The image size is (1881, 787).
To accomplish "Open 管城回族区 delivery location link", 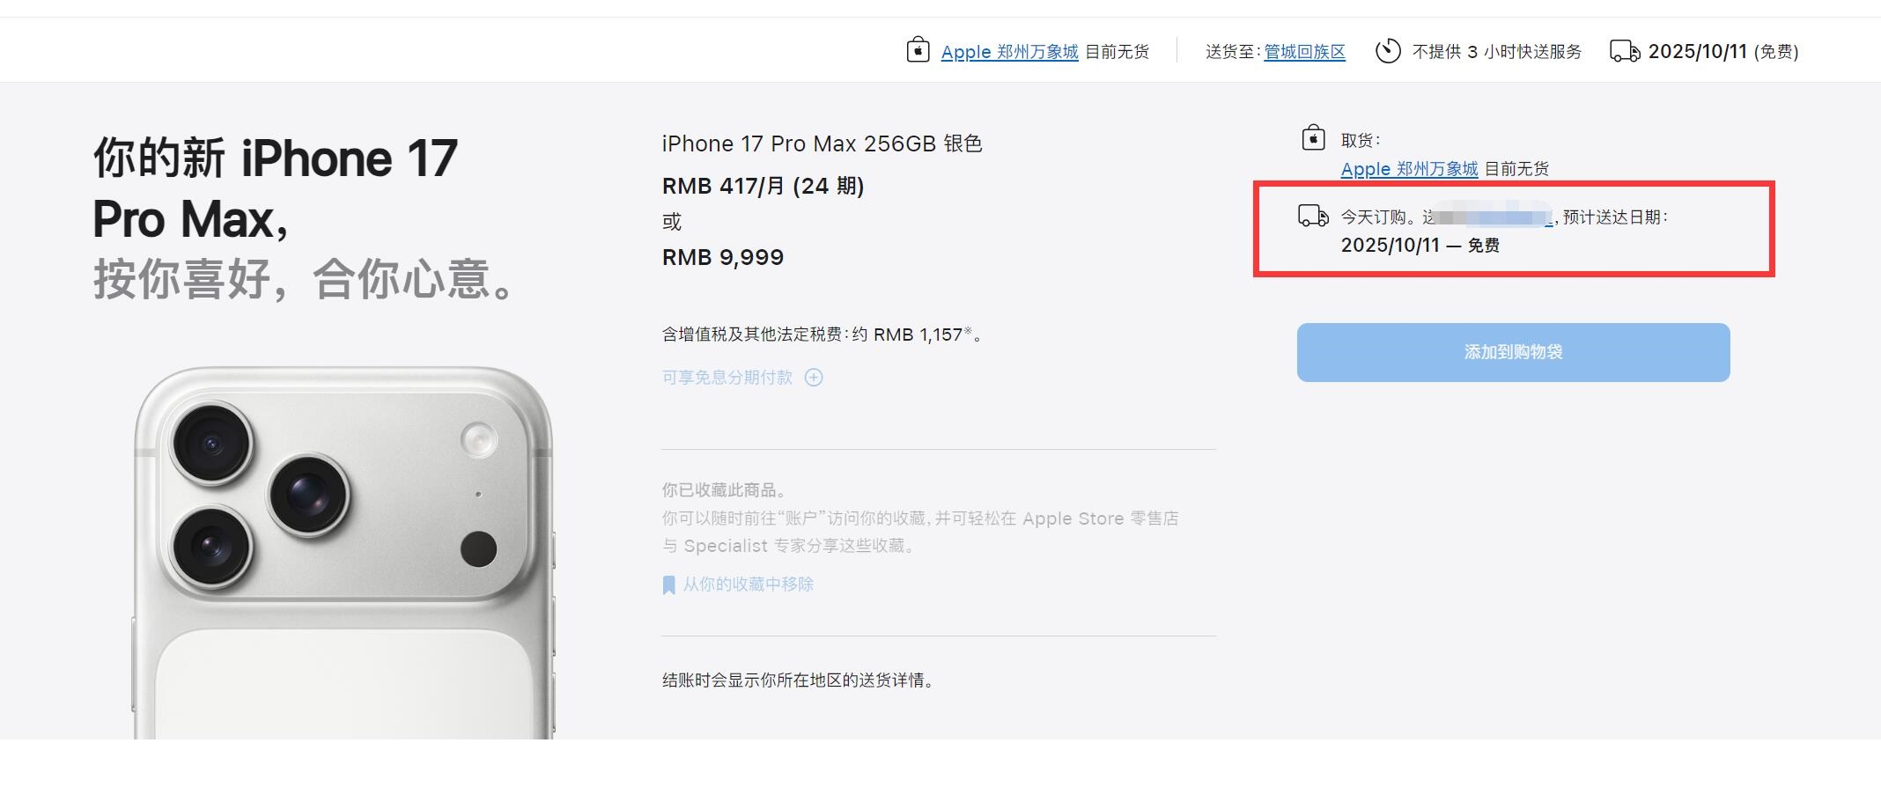I will pos(1304,52).
